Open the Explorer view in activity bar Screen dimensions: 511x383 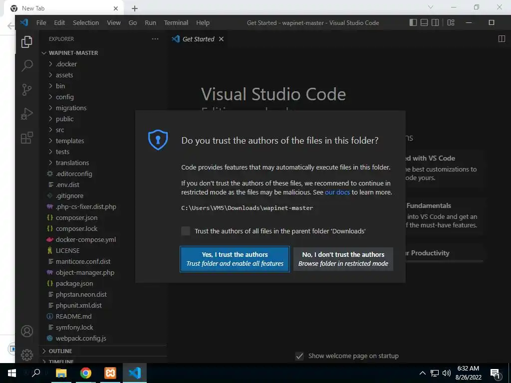[27, 42]
